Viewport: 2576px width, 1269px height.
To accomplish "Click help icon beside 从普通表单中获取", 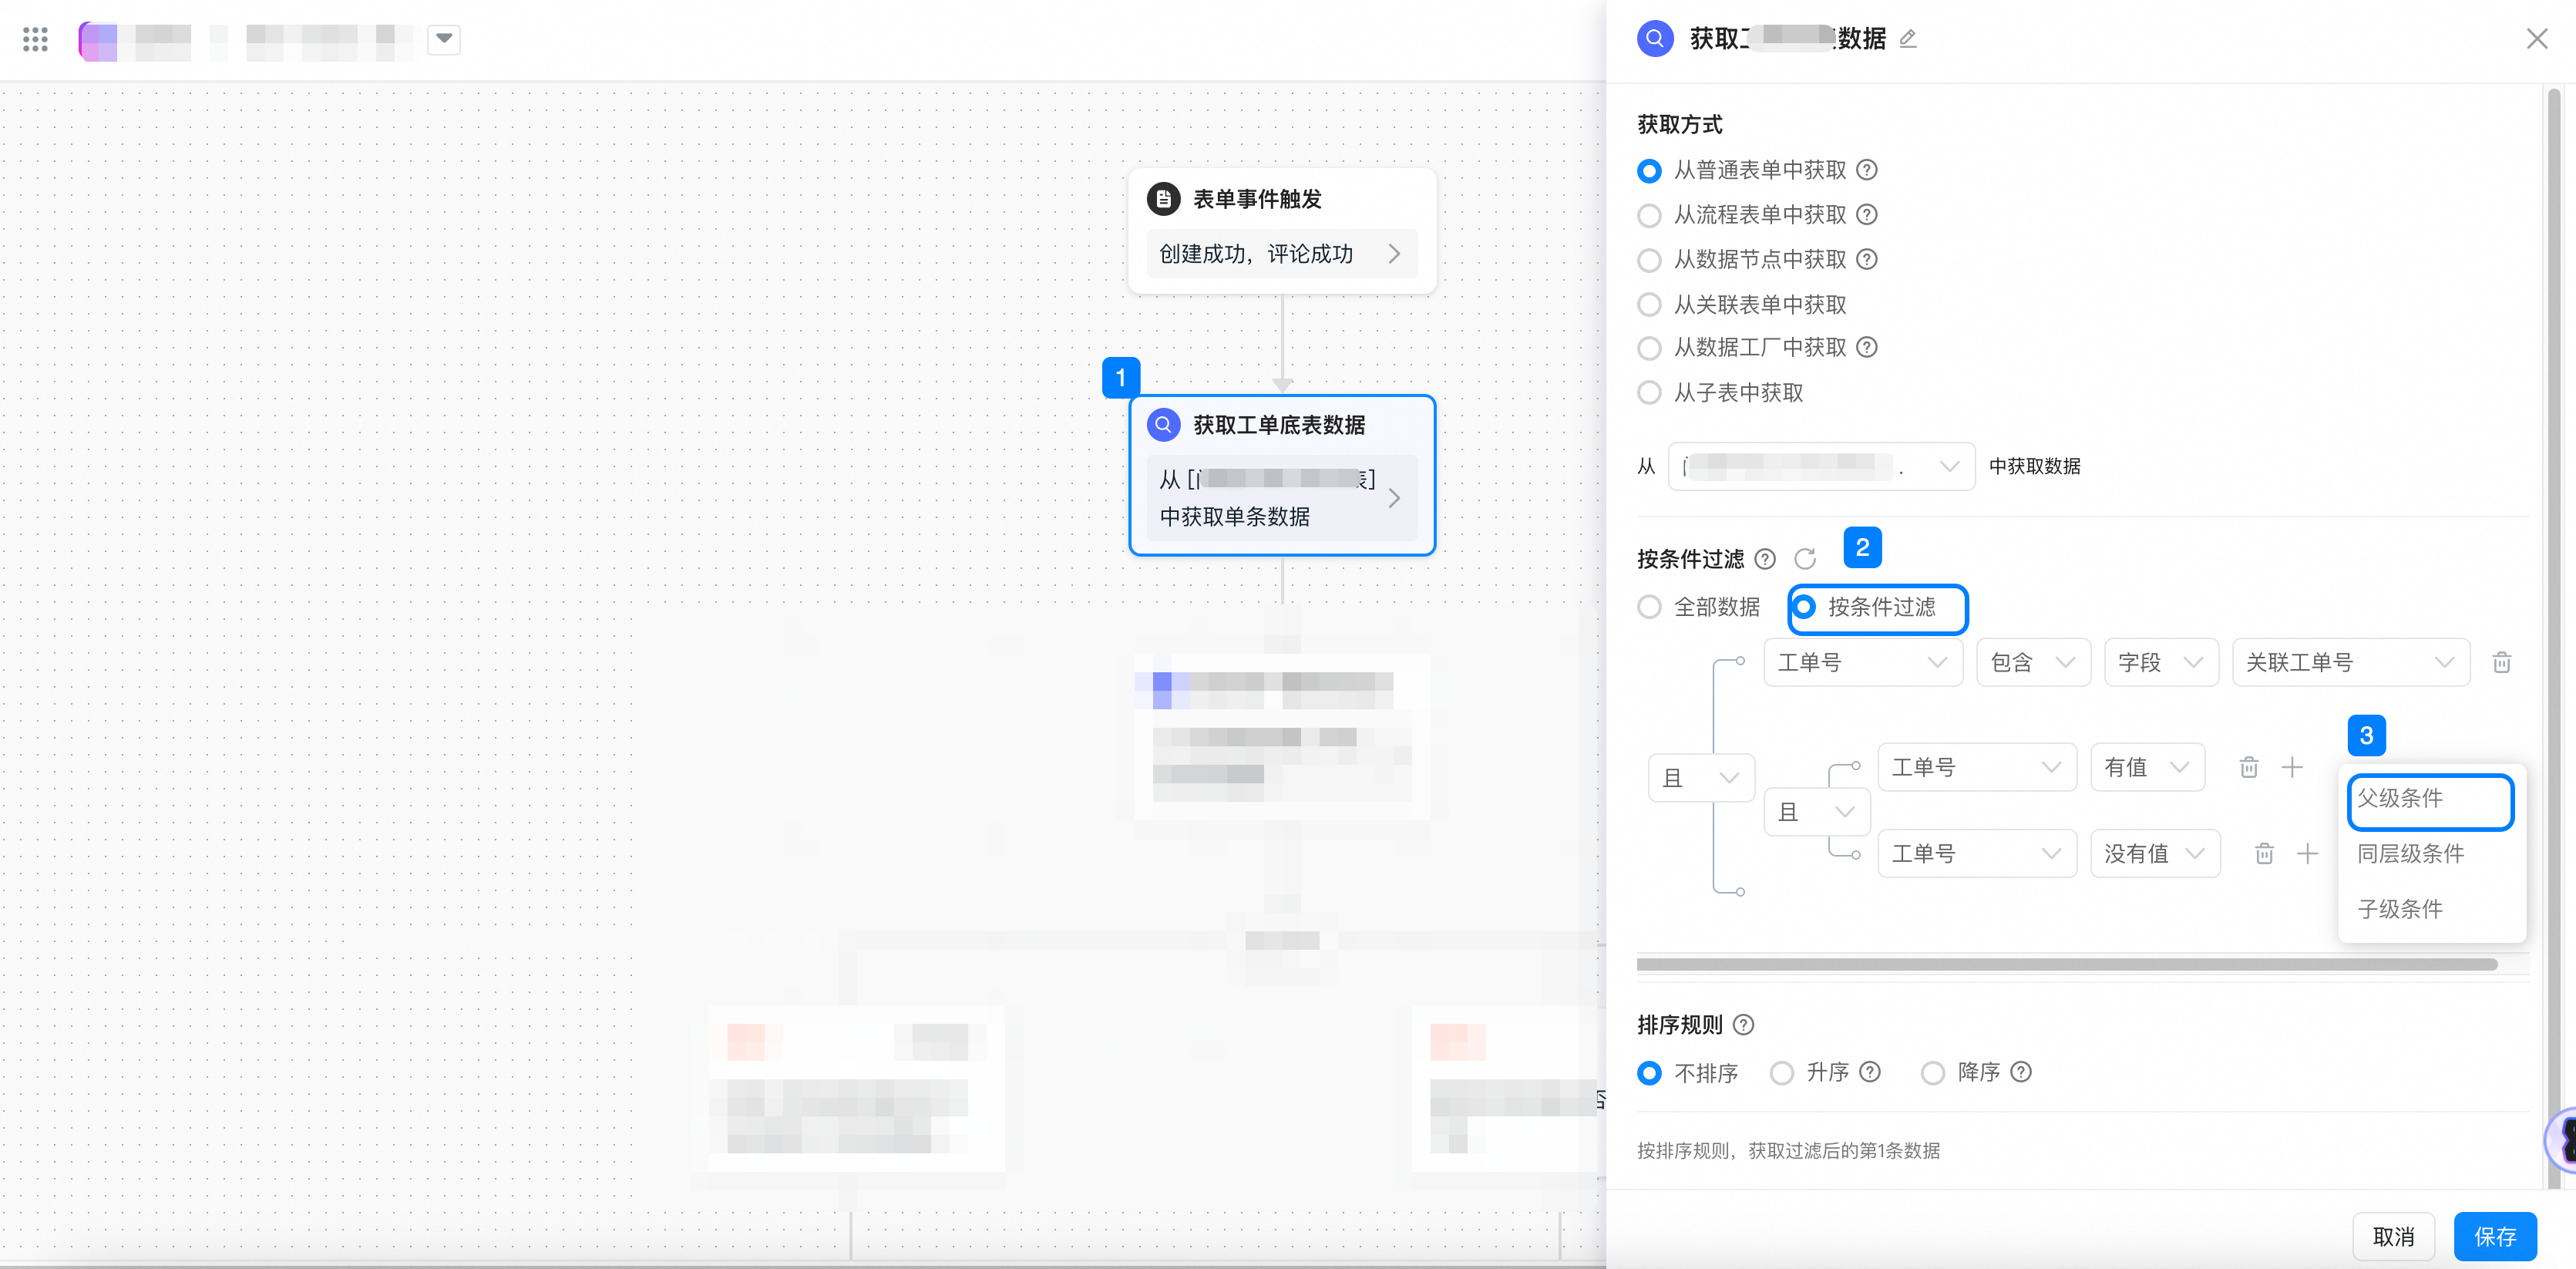I will pos(1866,170).
